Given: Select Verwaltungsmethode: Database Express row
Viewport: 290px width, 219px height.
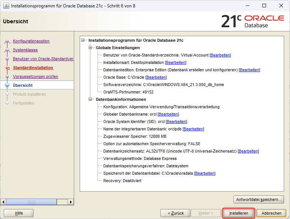Looking at the screenshot, I should (140, 159).
